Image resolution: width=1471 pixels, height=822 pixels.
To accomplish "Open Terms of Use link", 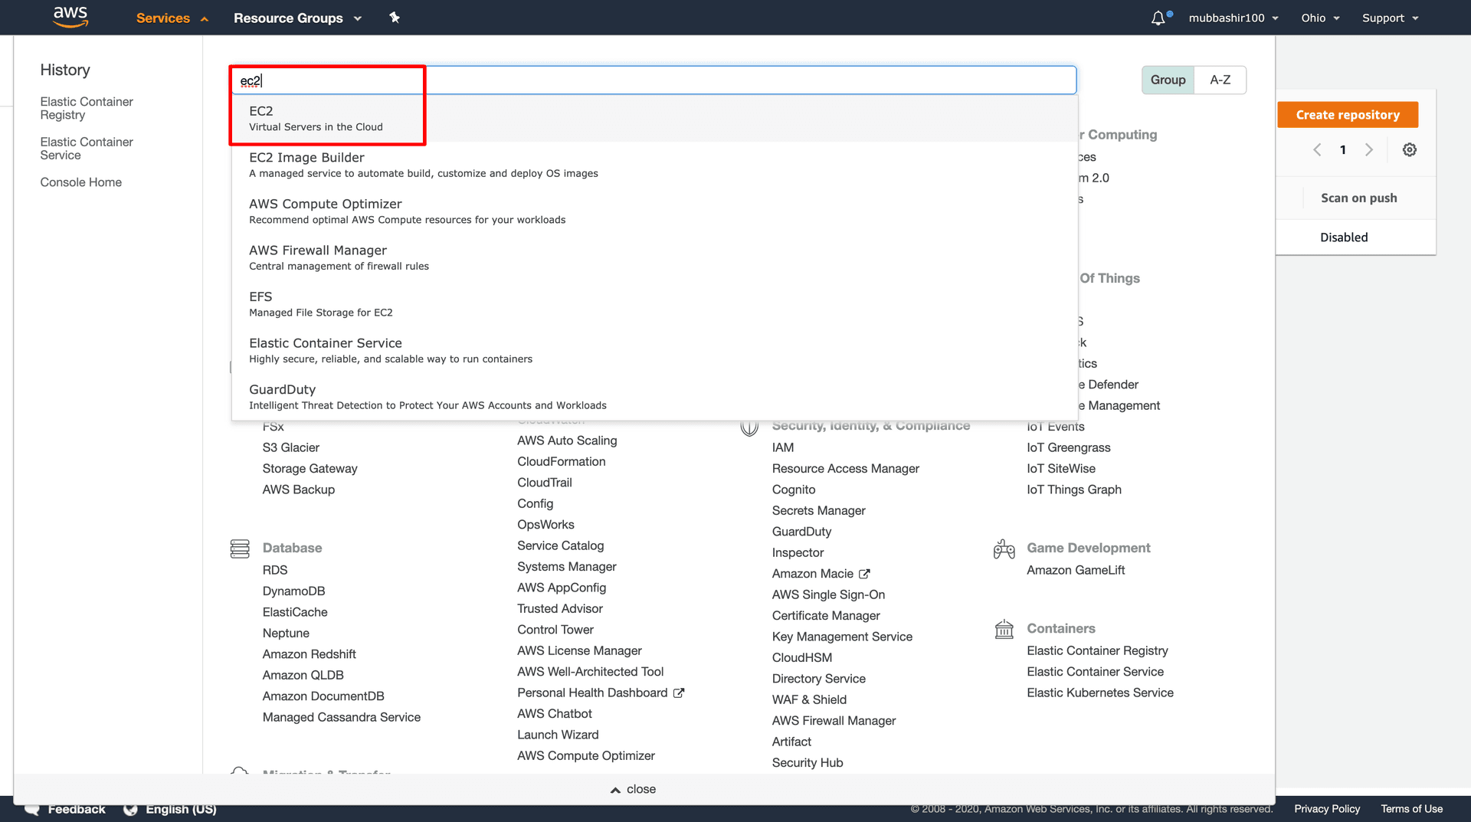I will [x=1411, y=809].
